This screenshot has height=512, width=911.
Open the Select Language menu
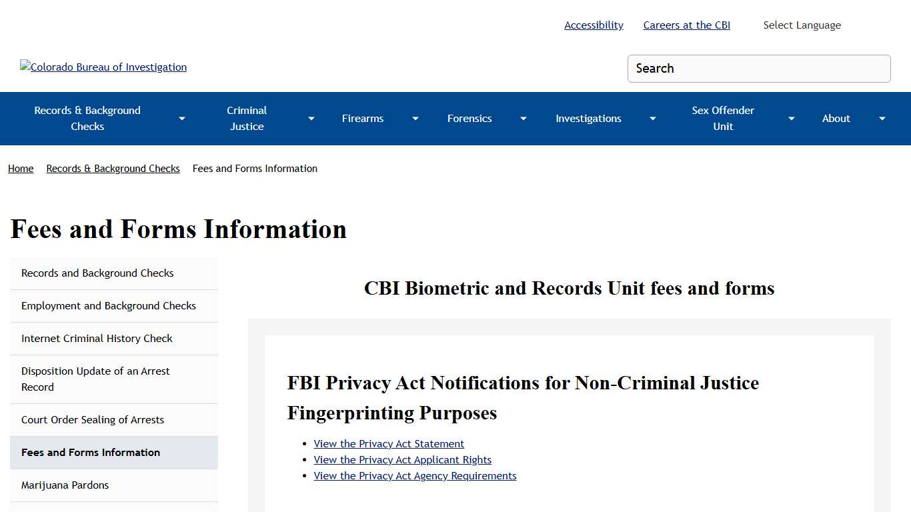802,25
